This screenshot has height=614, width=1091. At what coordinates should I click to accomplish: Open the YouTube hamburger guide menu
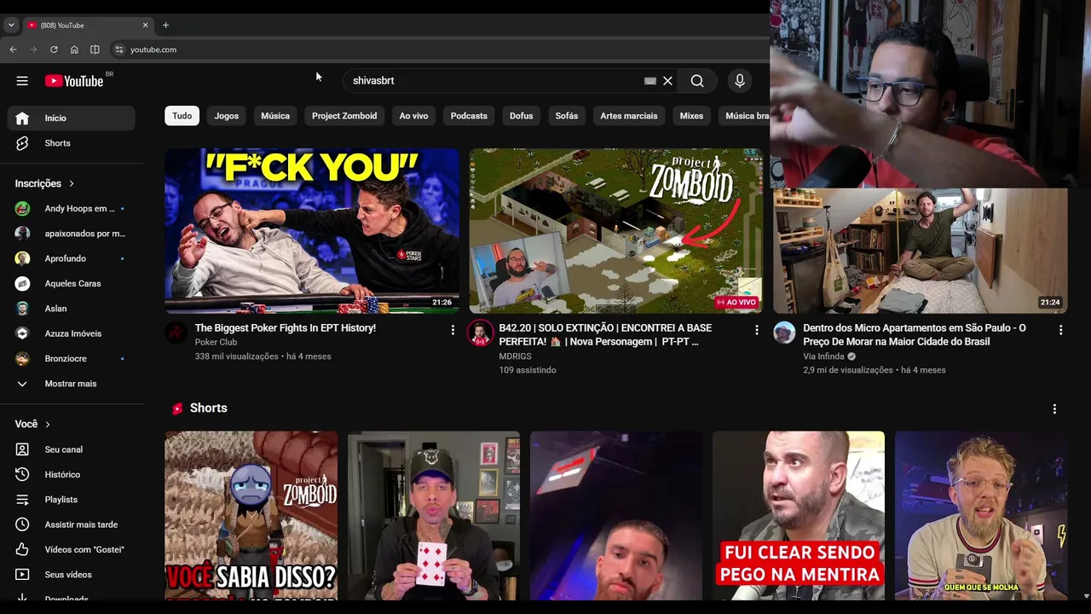(x=22, y=81)
